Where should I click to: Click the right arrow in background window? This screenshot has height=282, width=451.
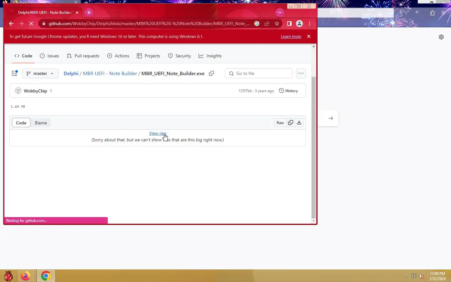click(330, 118)
